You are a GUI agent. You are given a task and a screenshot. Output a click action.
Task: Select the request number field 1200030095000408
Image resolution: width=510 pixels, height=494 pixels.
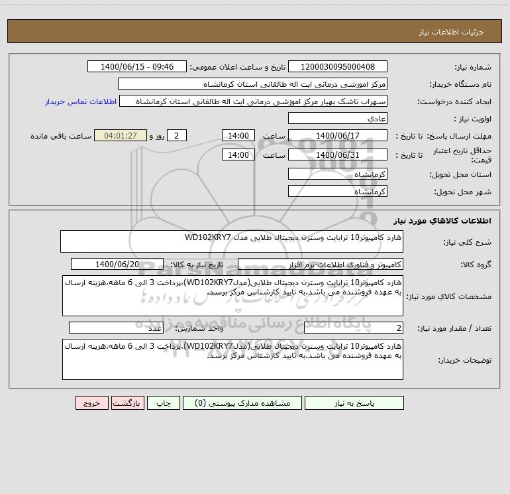[338, 66]
